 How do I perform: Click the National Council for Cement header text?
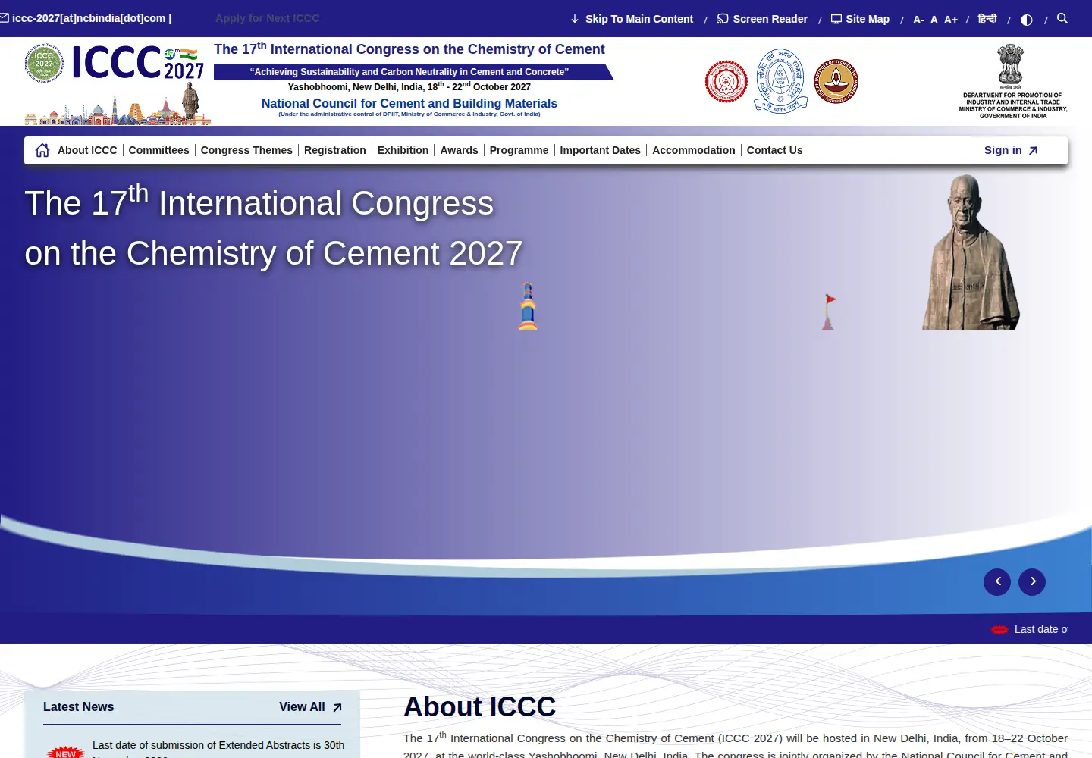coord(409,103)
